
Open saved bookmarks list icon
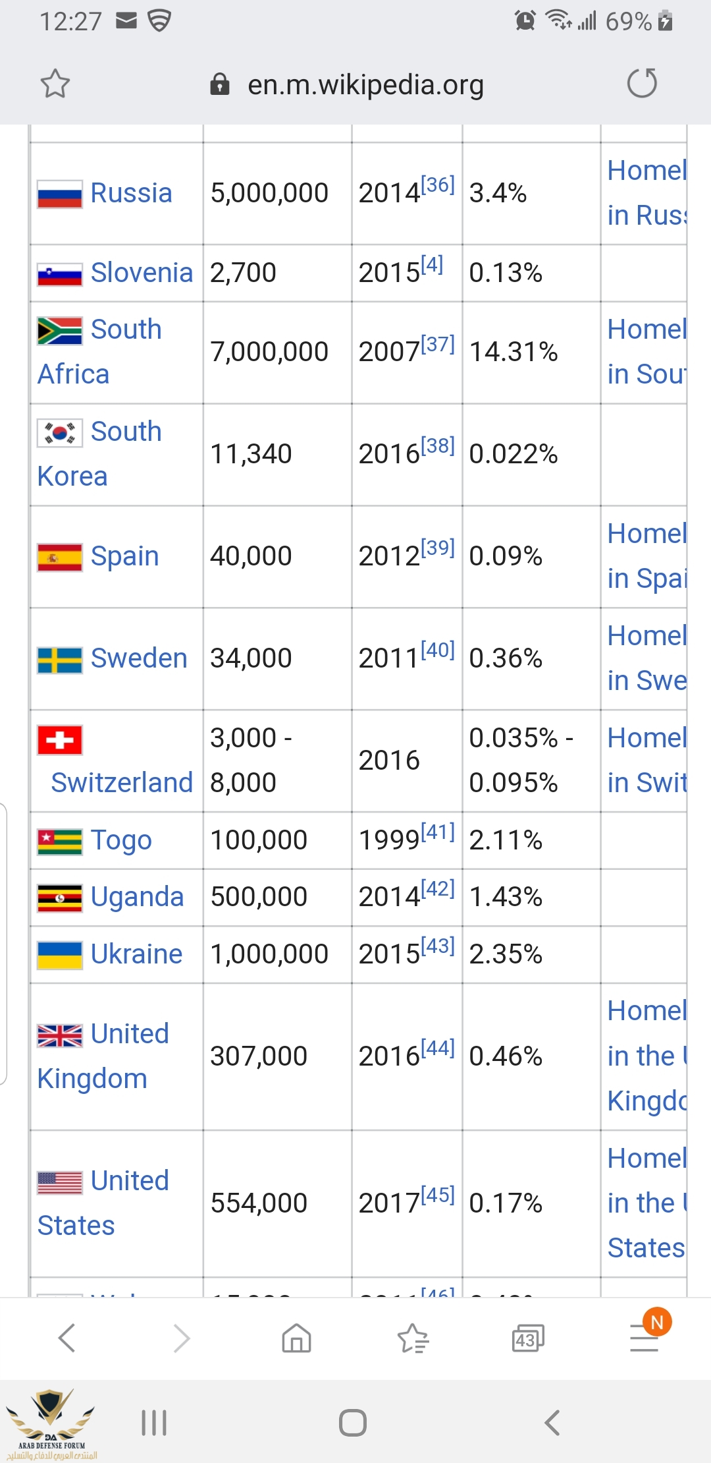413,1338
